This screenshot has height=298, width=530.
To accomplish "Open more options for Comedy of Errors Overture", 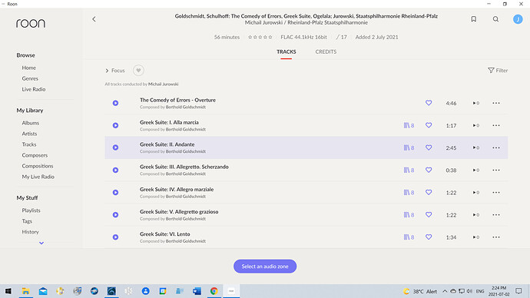I will (496, 103).
